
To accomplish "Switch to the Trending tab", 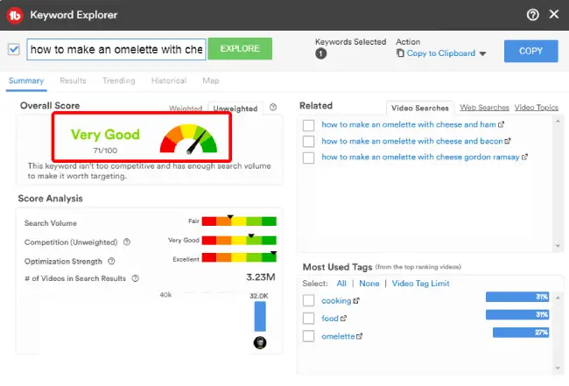I will pos(119,81).
